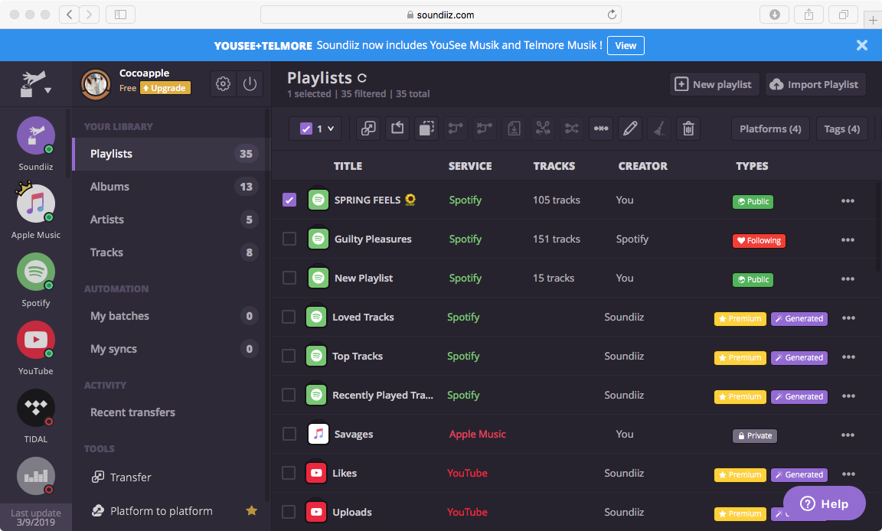Refresh playlists using icon beside title
The image size is (882, 531).
(361, 78)
